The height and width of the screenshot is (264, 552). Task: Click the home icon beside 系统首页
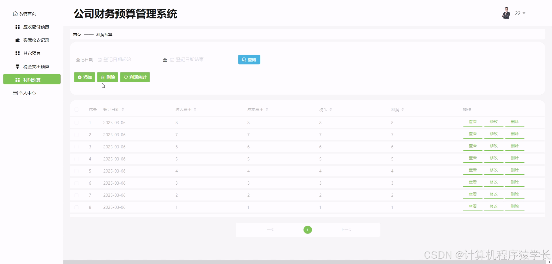click(x=15, y=14)
